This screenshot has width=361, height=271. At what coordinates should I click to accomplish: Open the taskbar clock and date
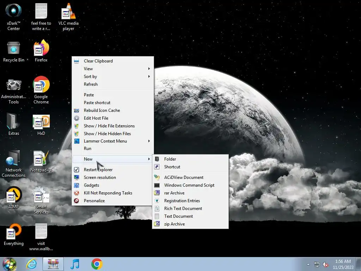click(343, 264)
